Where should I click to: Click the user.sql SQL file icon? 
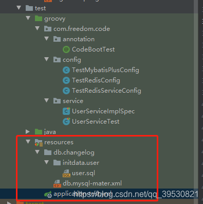click(66, 173)
